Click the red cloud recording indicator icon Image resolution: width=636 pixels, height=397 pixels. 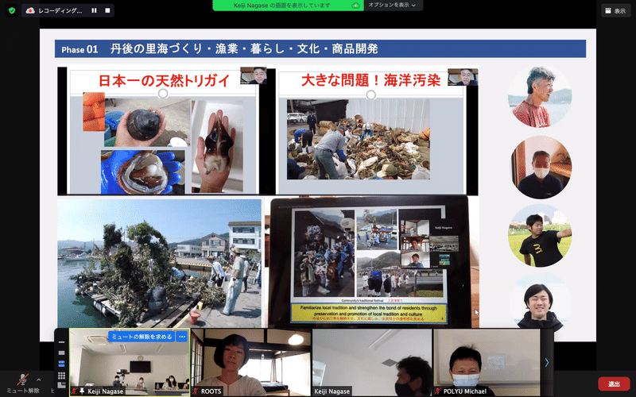[30, 10]
